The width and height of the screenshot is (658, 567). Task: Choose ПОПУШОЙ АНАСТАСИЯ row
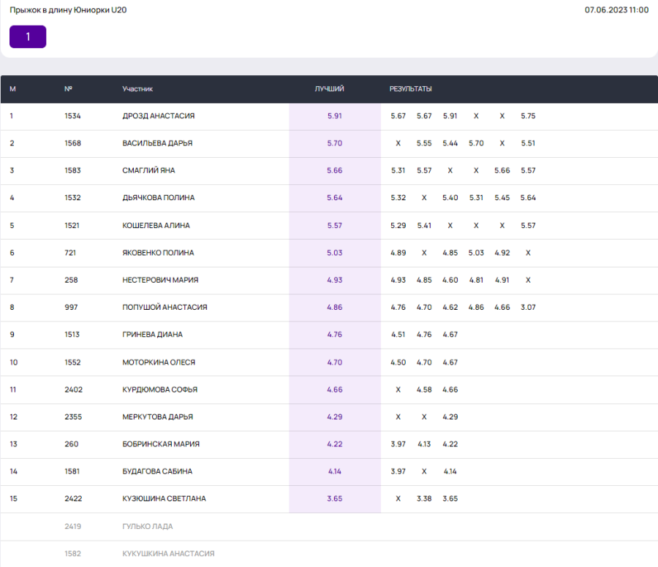pos(164,308)
